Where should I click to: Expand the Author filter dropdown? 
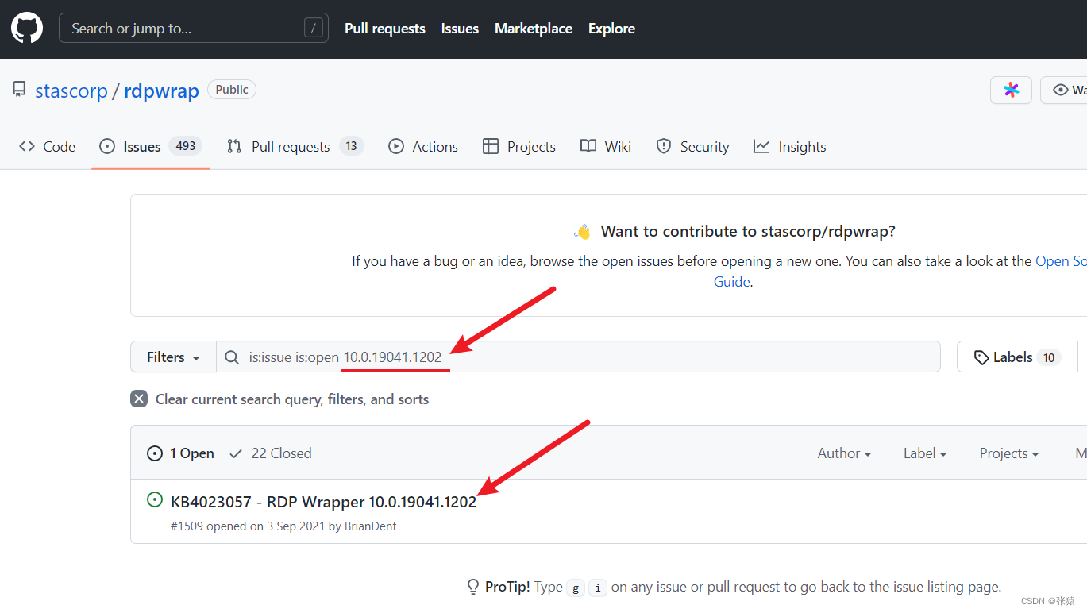click(x=844, y=453)
